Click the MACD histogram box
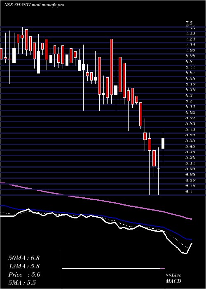 click(x=113, y=268)
